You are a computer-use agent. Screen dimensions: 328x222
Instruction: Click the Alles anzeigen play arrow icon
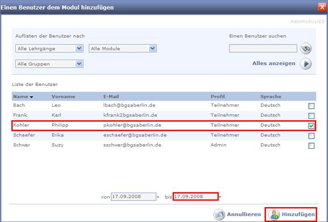click(x=306, y=64)
